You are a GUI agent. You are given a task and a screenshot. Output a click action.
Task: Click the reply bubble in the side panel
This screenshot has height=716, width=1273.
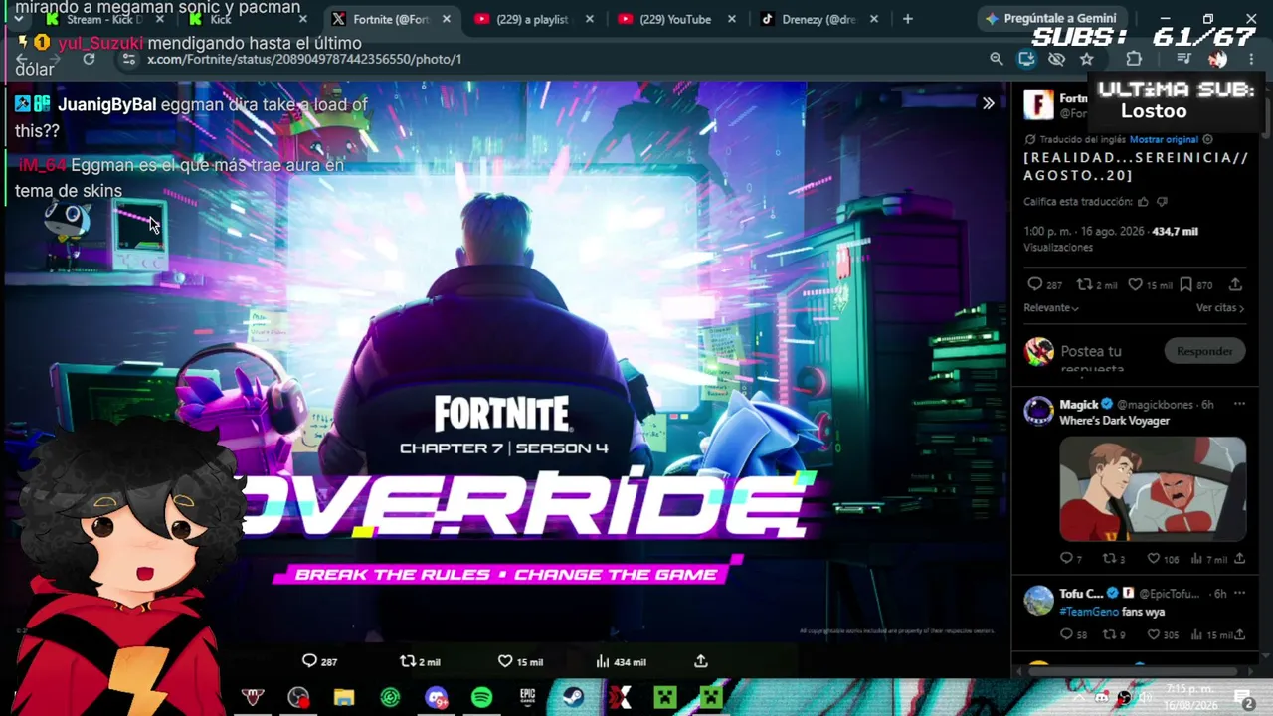[1034, 285]
